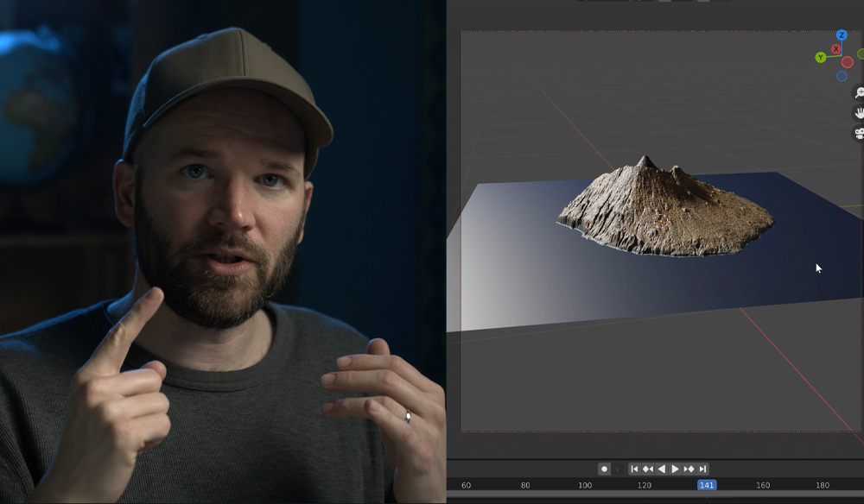Select the hand pan-view icon

click(858, 113)
